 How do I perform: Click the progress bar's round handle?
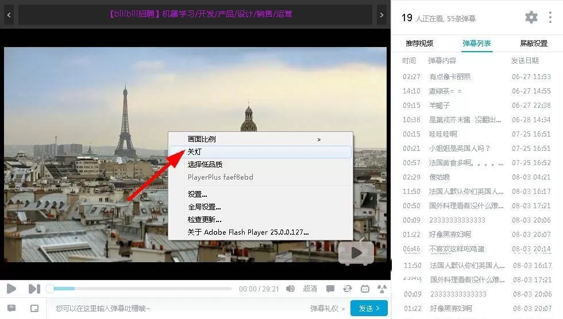[50, 289]
